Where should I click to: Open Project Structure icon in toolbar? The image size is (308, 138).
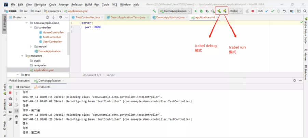[292, 11]
